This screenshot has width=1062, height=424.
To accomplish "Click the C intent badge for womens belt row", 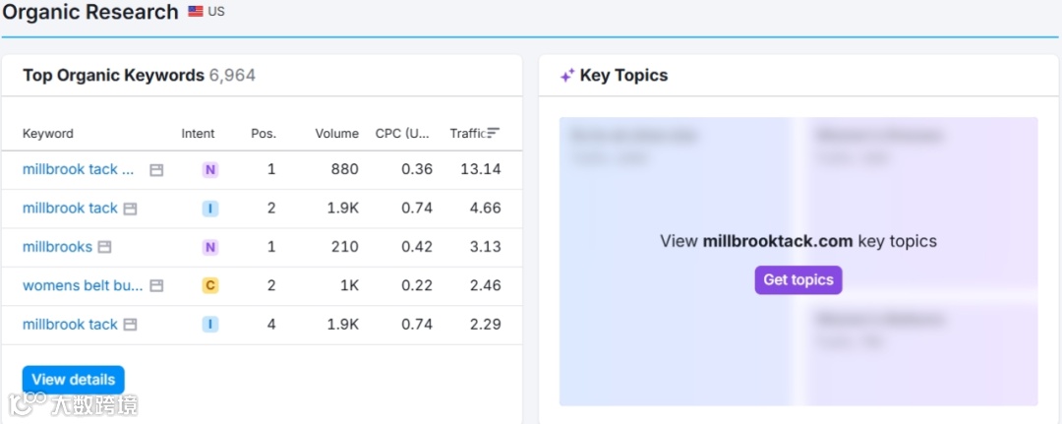I will point(210,286).
